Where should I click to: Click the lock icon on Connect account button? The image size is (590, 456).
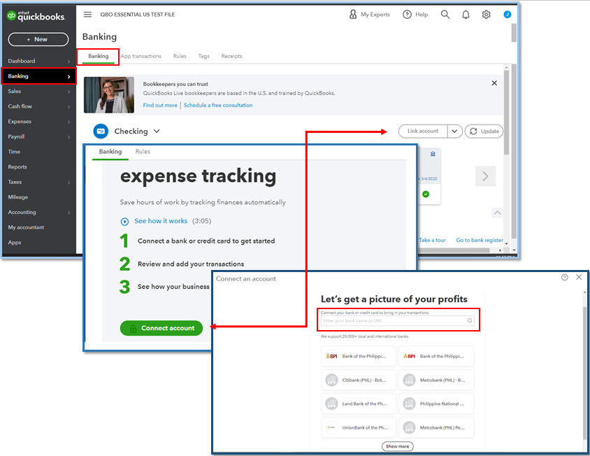pyautogui.click(x=133, y=328)
